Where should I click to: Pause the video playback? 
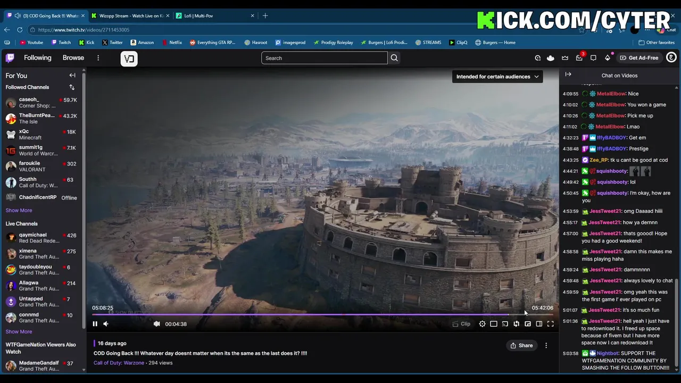[x=95, y=324]
